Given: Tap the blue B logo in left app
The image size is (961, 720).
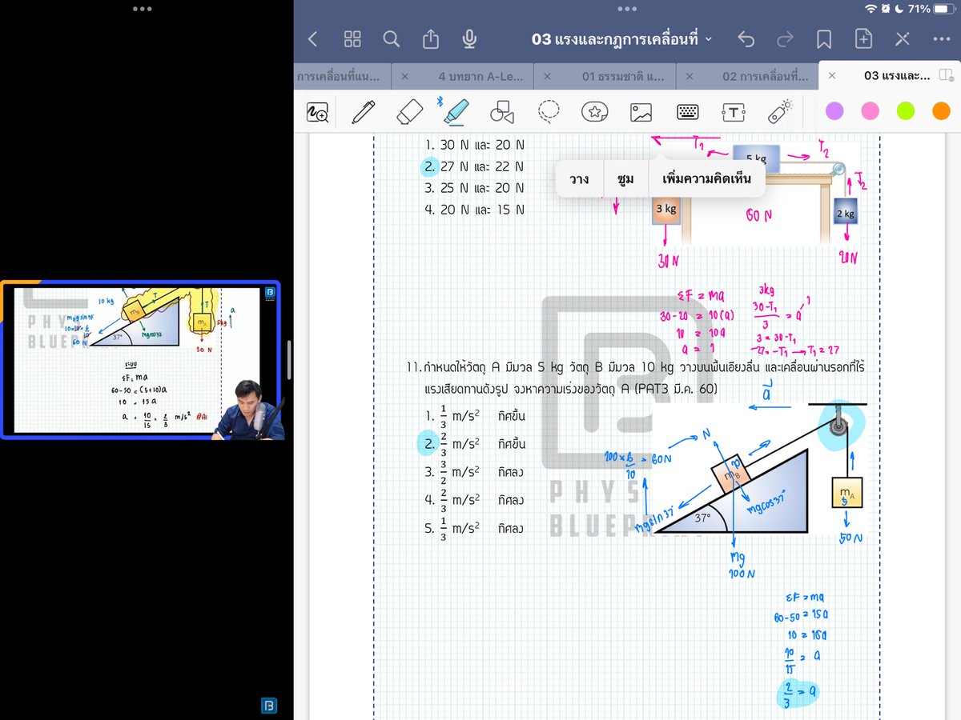Looking at the screenshot, I should 269,706.
